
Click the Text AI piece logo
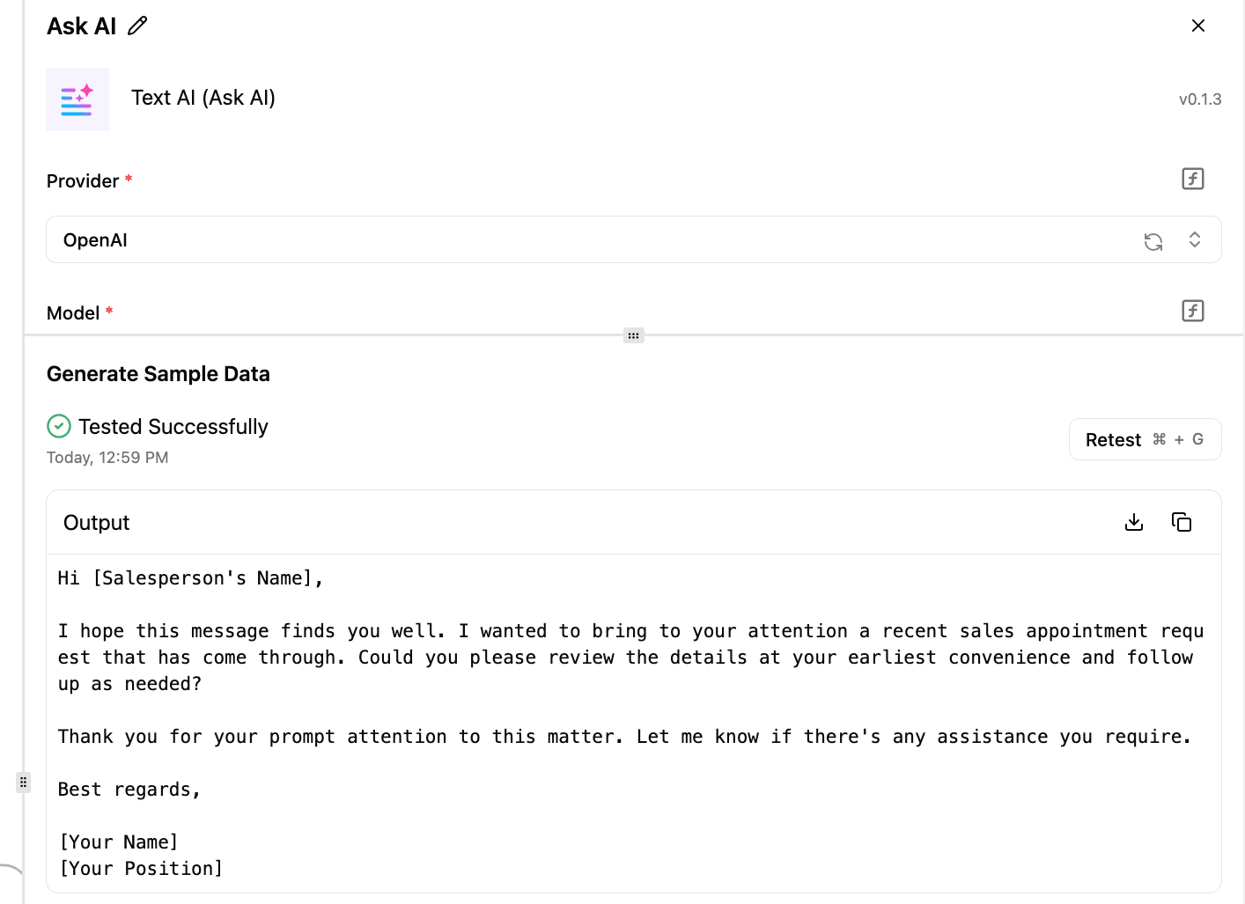(77, 99)
